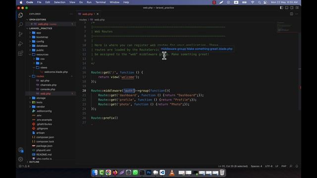Click the split editor right icon
Viewport: 317px width, 178px height.
292,14
